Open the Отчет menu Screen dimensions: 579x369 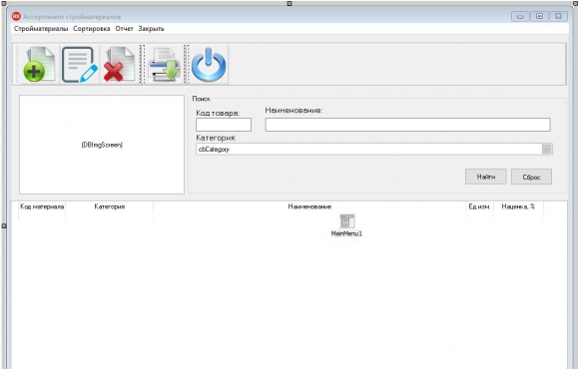tap(124, 29)
